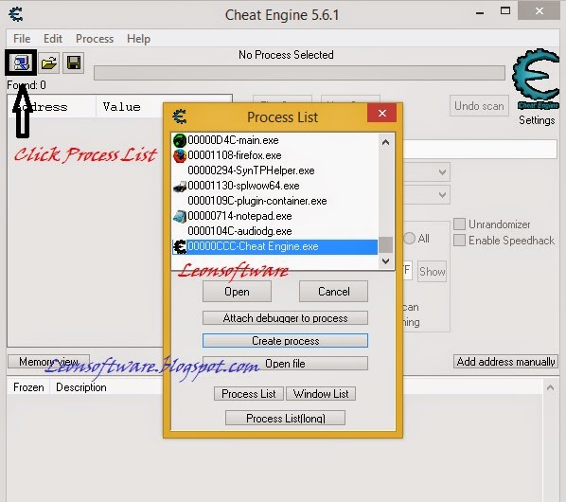Click Cheat Engine icon in main title bar
Viewport: 566px width, 502px height.
(16, 14)
